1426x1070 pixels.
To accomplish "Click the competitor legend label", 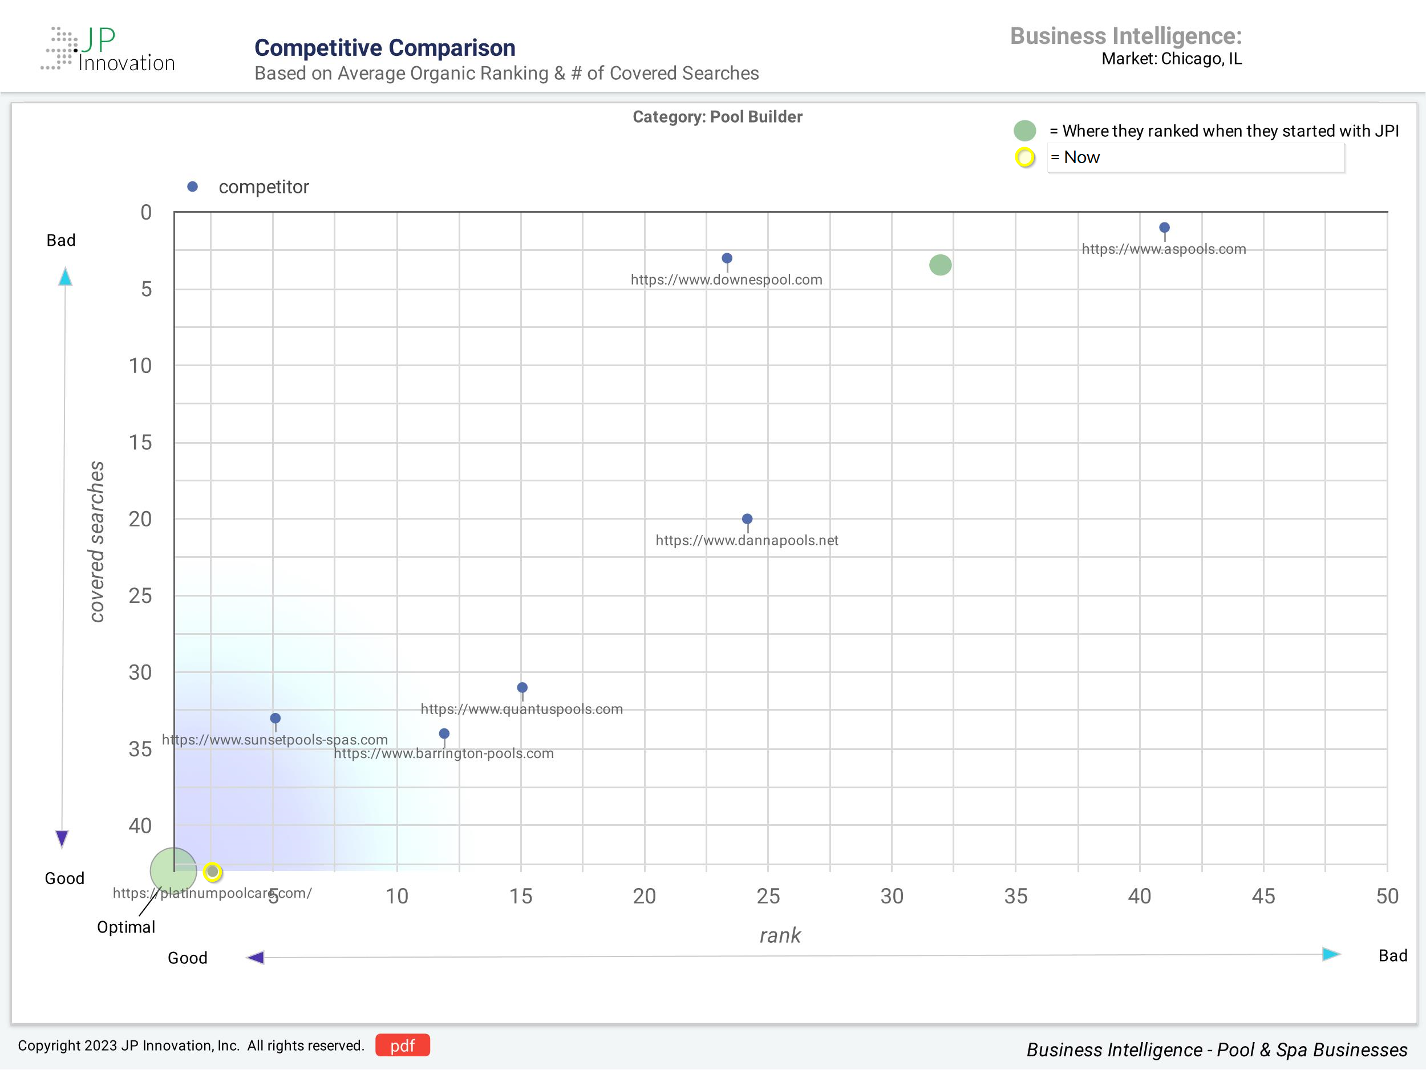I will coord(264,187).
